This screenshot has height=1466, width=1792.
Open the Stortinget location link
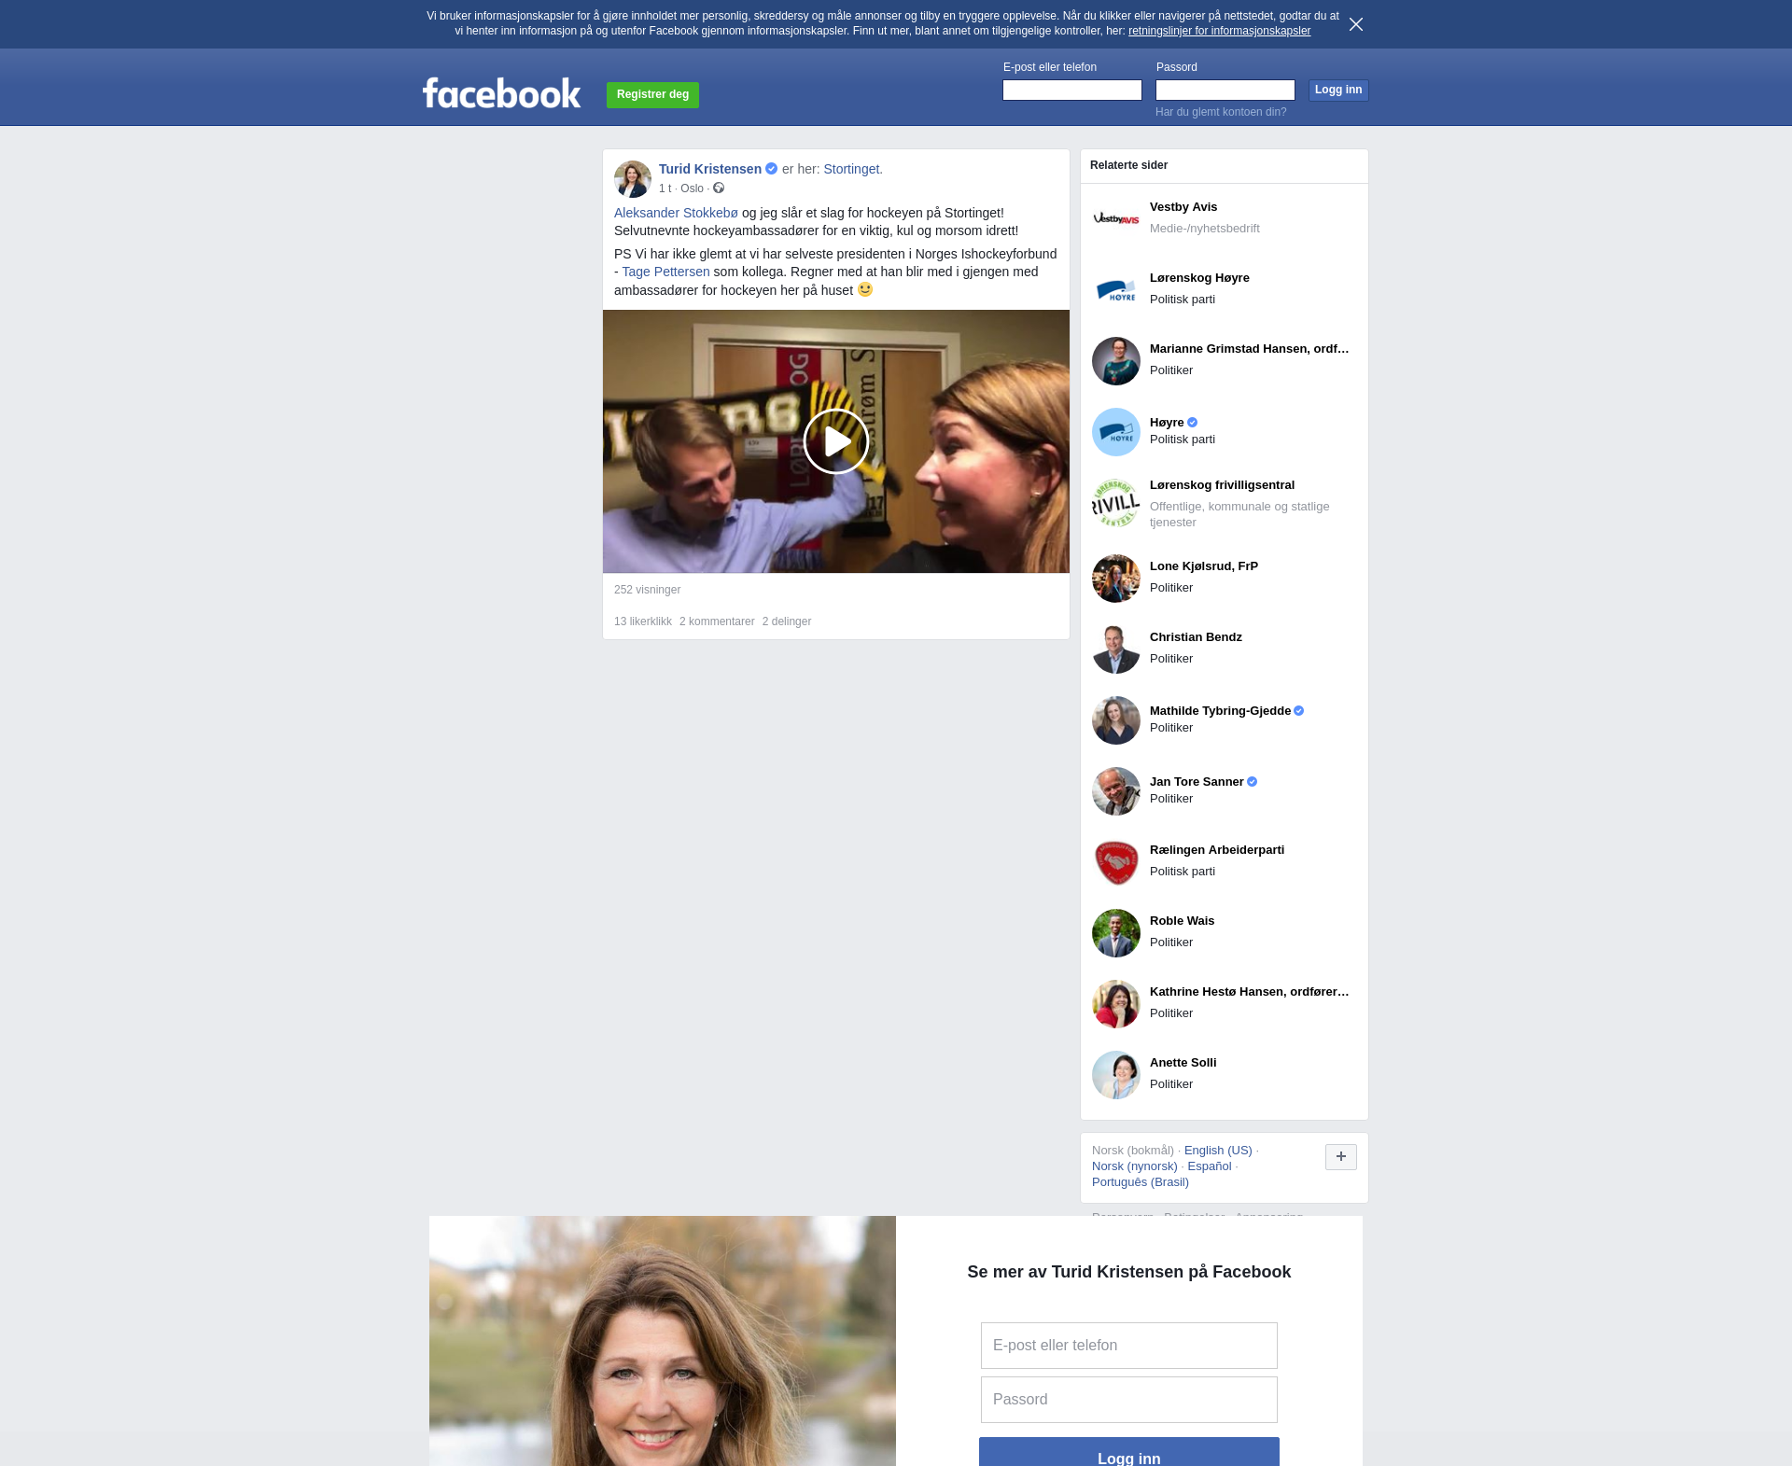coord(851,169)
